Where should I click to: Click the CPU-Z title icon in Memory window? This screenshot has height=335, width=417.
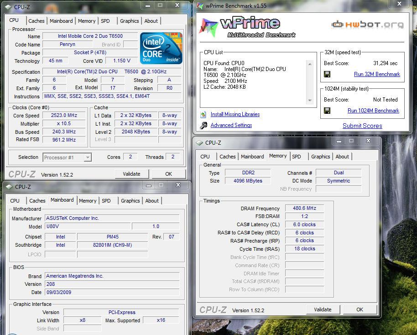click(199, 143)
